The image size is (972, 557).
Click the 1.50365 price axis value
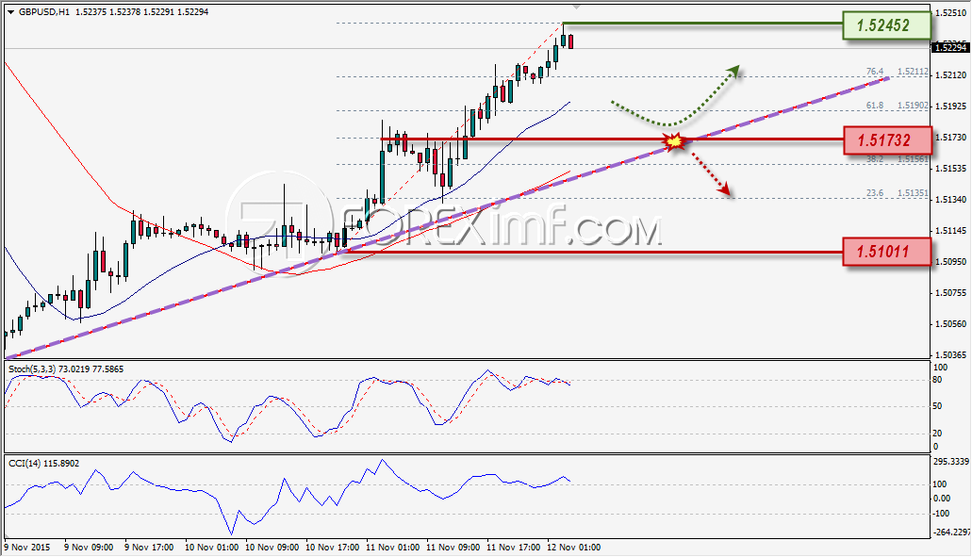950,355
